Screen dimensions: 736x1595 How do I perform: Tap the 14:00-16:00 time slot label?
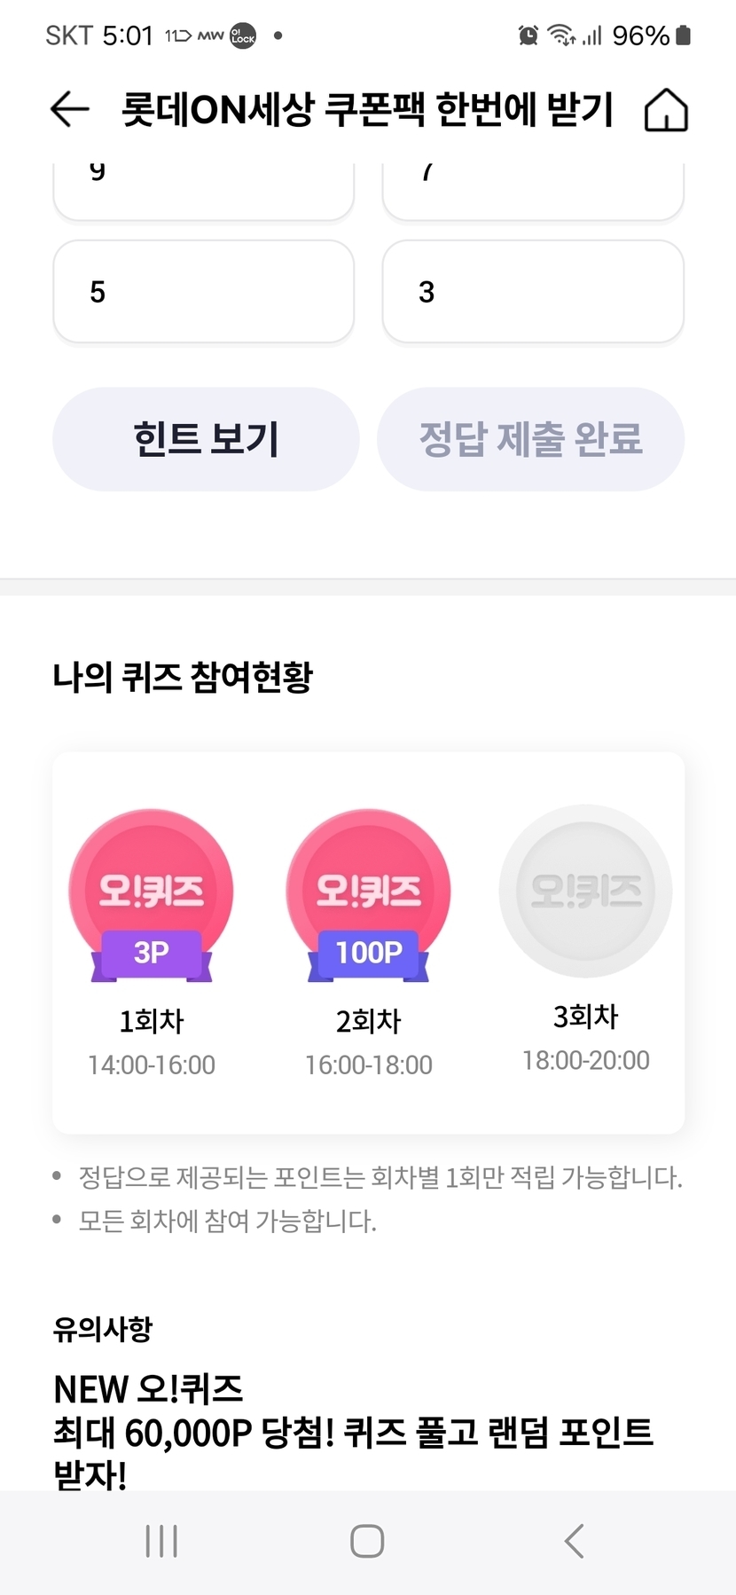pyautogui.click(x=152, y=1065)
